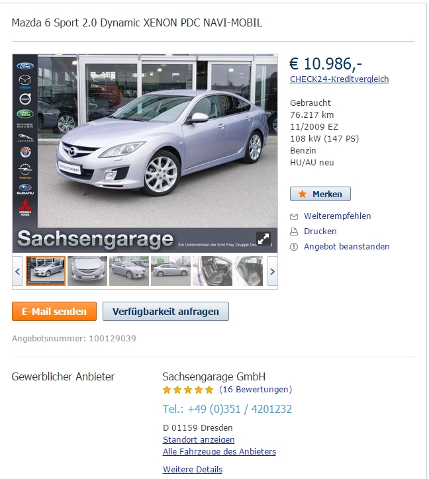Open CHECK24-Kreditvergleich link
Image resolution: width=429 pixels, height=479 pixels.
(x=340, y=79)
